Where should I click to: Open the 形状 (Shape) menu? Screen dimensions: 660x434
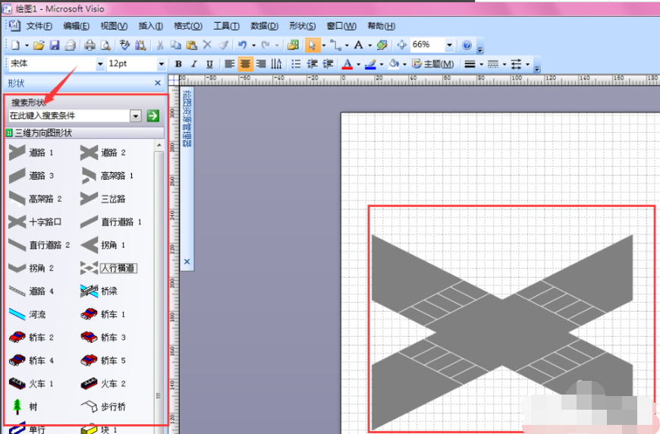click(302, 26)
